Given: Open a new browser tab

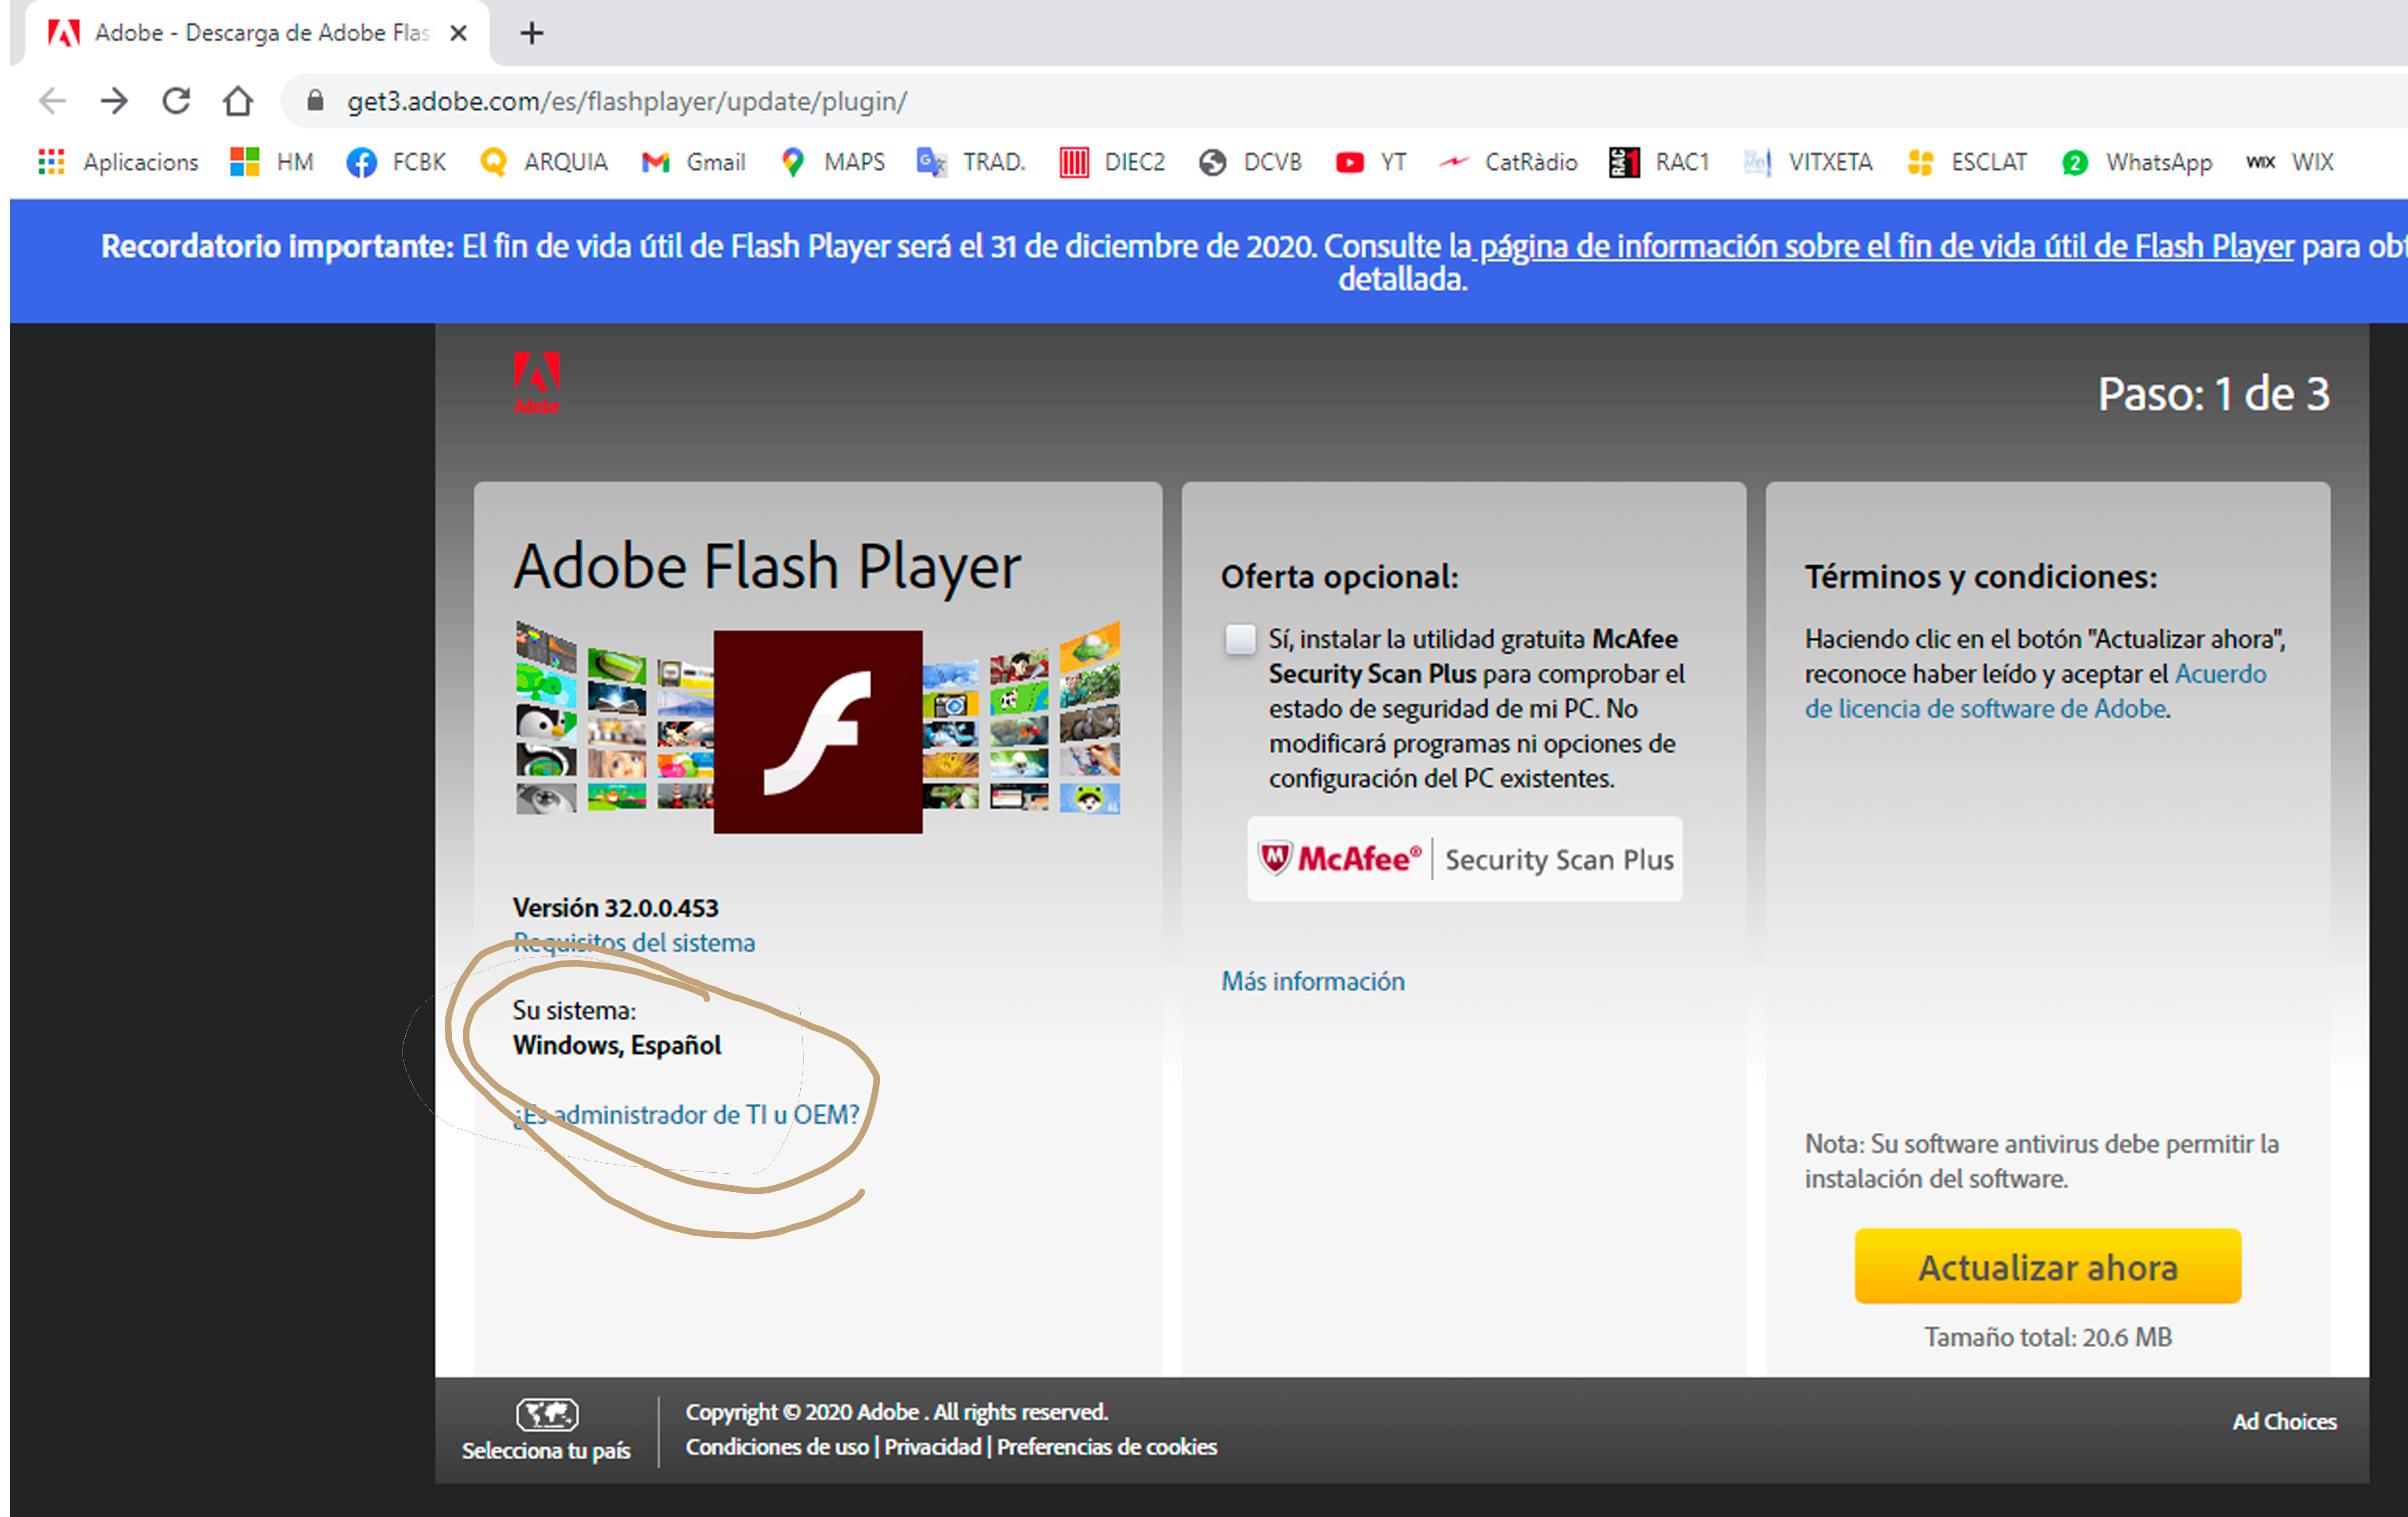Looking at the screenshot, I should click(532, 33).
